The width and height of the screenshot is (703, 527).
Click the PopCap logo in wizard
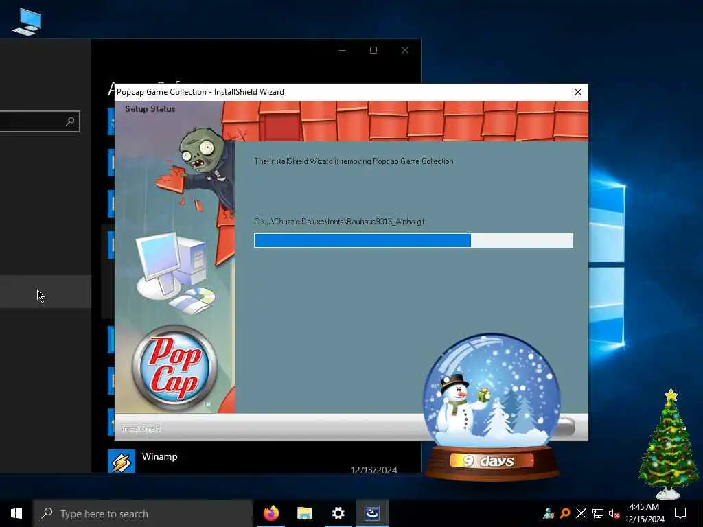pos(174,368)
